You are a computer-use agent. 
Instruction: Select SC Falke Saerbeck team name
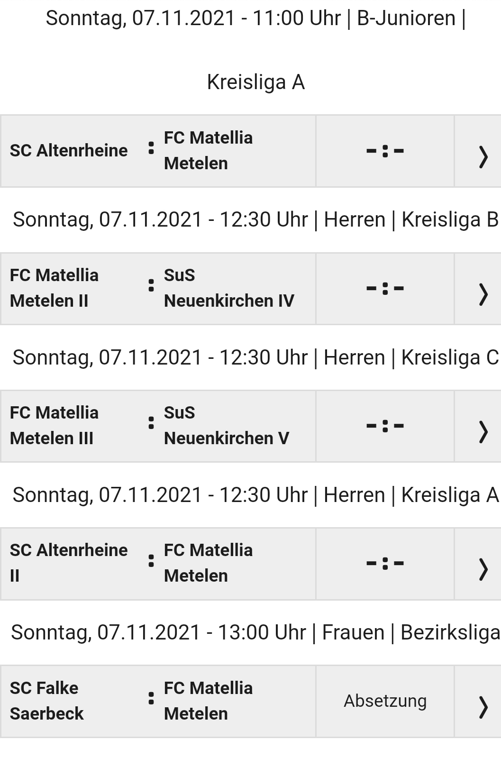46,701
